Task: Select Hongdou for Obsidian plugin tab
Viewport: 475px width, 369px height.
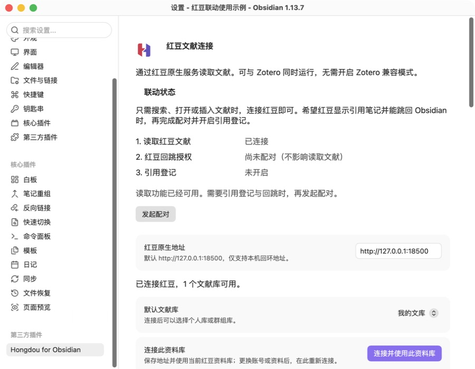Action: click(x=55, y=349)
